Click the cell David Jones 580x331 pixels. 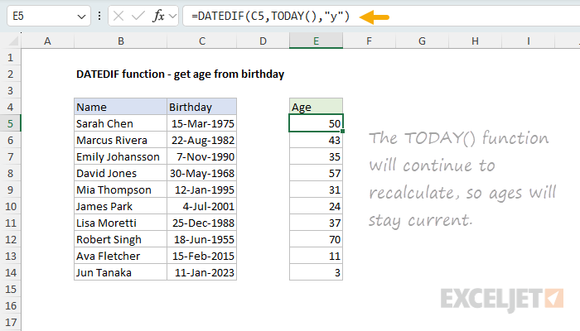tap(121, 173)
